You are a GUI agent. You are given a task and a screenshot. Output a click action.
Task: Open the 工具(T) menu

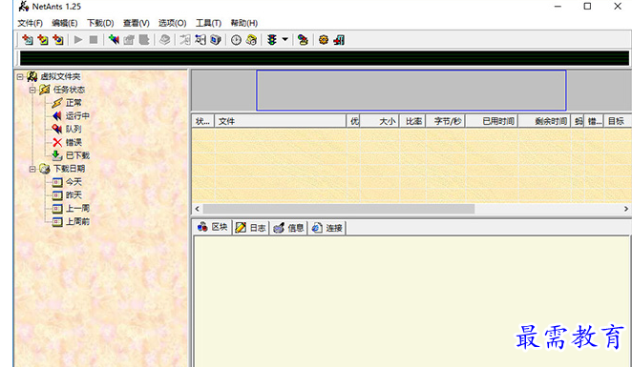(x=208, y=23)
